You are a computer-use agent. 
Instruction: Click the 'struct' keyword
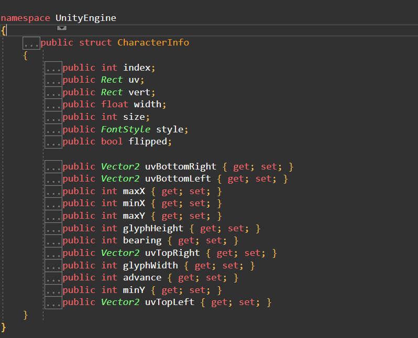(95, 42)
